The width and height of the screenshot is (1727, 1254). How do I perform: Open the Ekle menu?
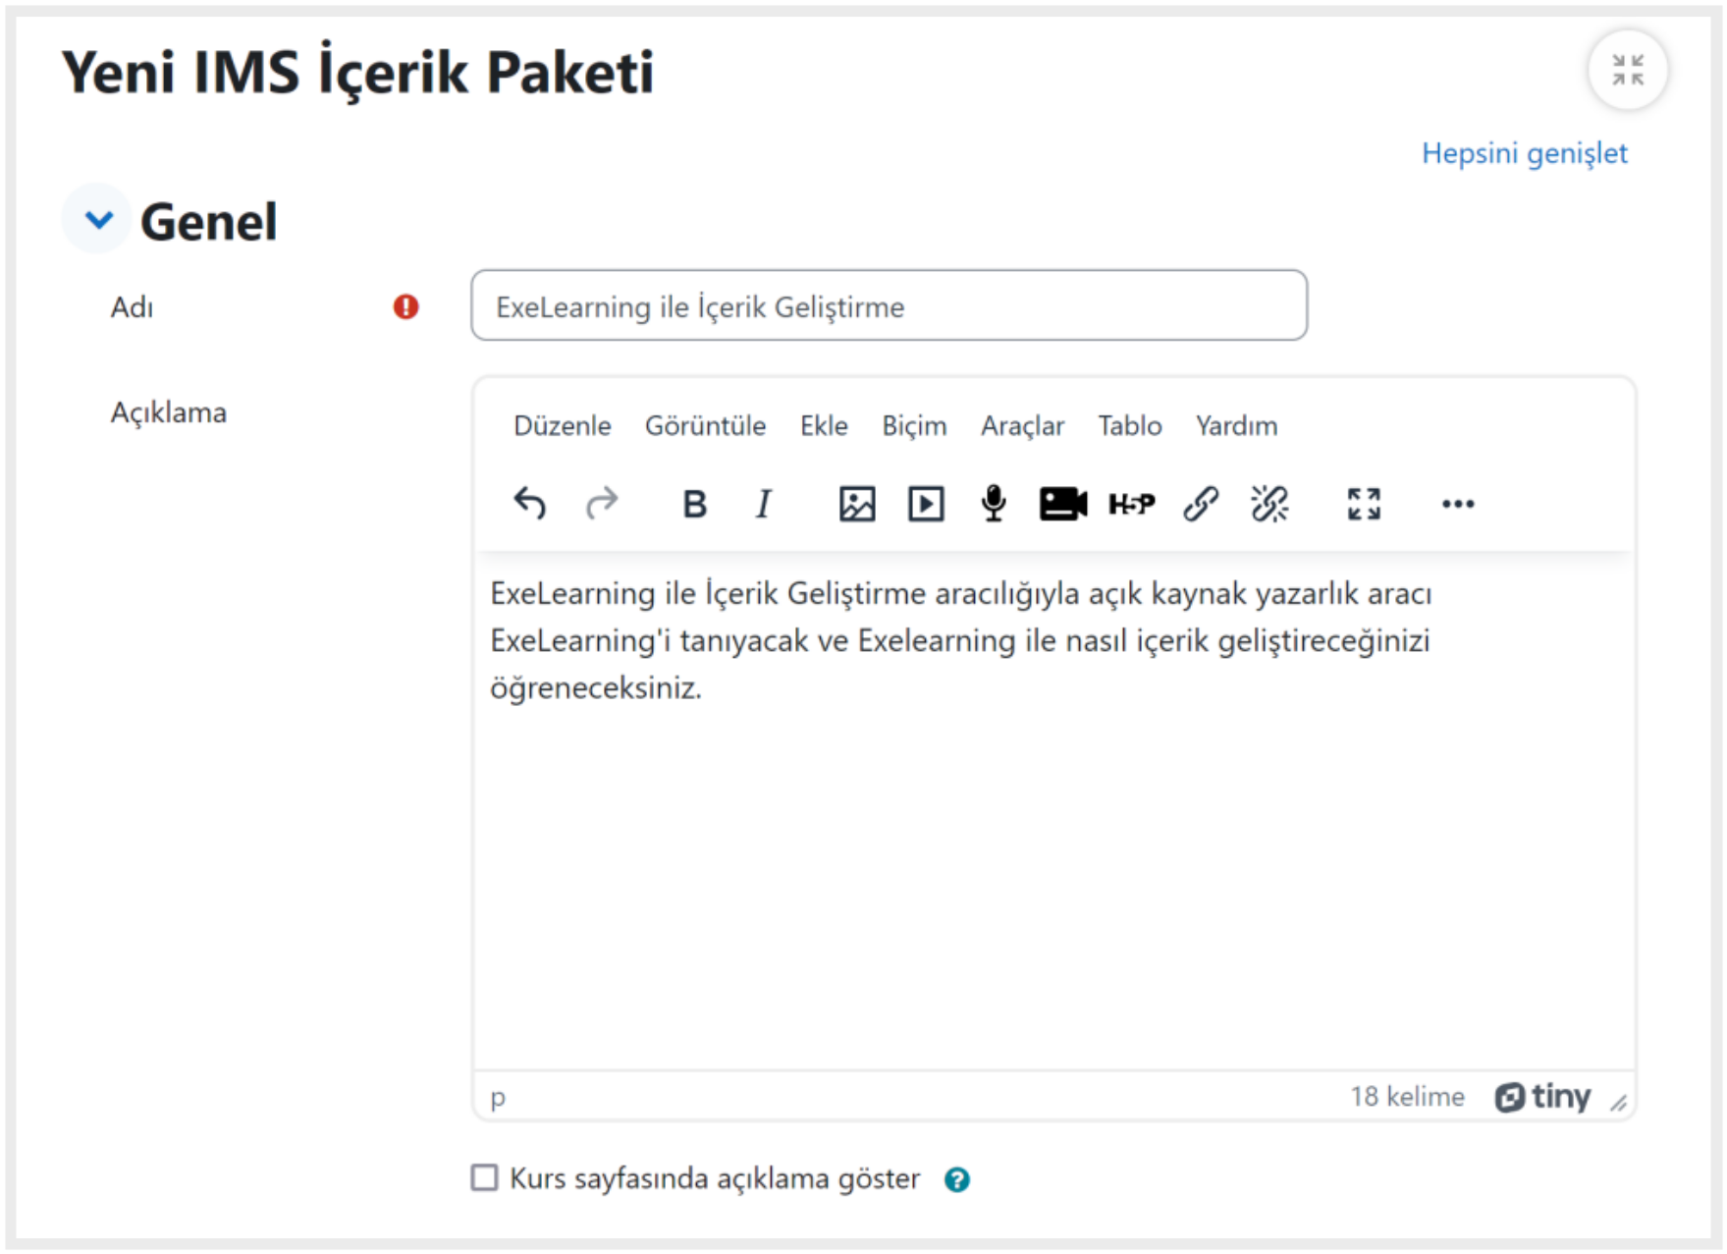(x=824, y=426)
